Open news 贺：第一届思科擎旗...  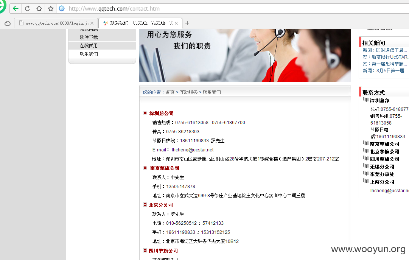click(x=385, y=64)
